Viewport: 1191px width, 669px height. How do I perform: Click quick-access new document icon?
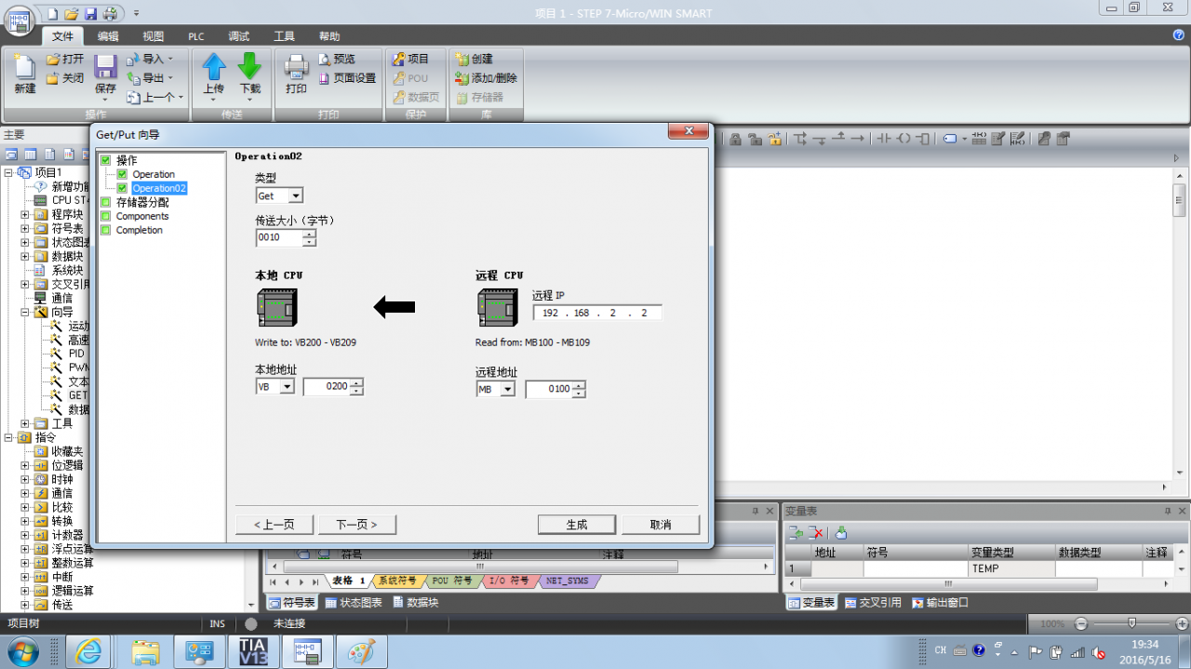click(52, 13)
